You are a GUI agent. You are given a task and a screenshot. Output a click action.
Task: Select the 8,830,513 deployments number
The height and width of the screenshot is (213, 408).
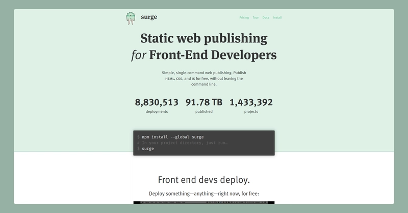[x=157, y=102]
